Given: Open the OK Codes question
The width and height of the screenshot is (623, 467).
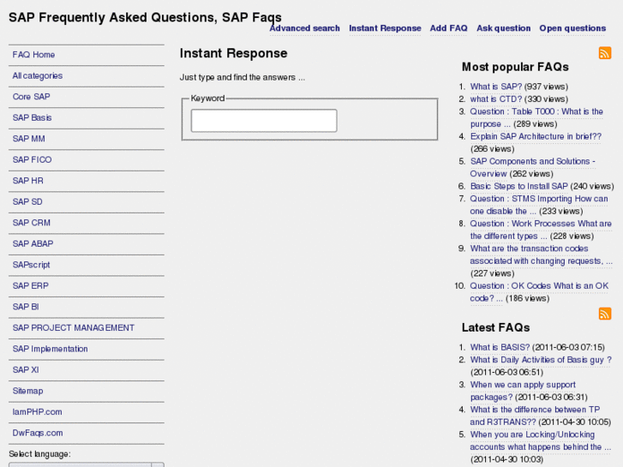Looking at the screenshot, I should click(x=539, y=292).
